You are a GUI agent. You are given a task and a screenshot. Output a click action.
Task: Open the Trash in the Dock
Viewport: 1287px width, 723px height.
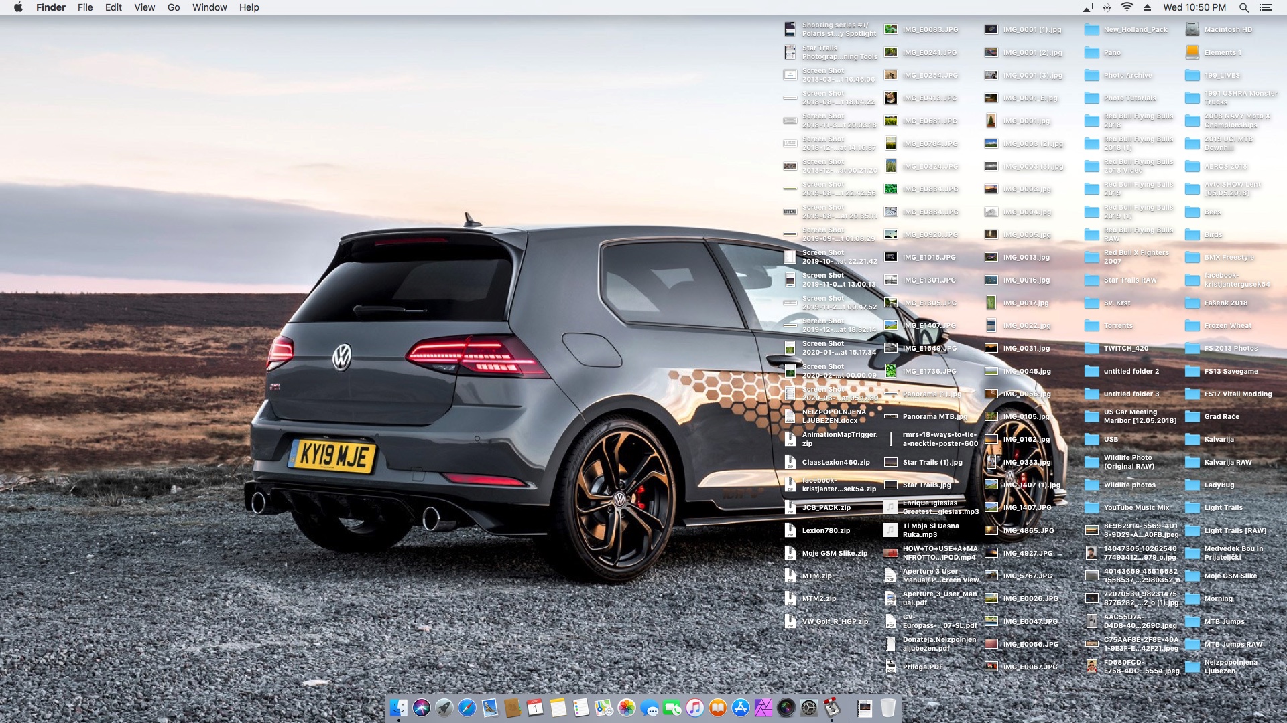(888, 708)
